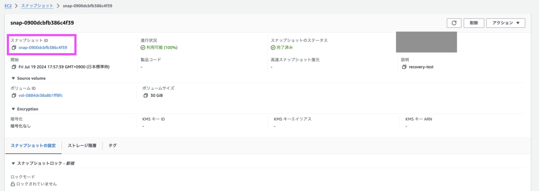Copy the 30 GiB volume size
The image size is (539, 191).
146,96
